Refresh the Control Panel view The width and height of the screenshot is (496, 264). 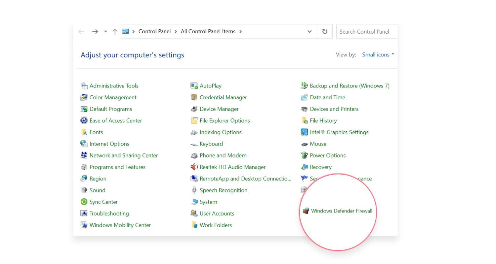[x=325, y=31]
